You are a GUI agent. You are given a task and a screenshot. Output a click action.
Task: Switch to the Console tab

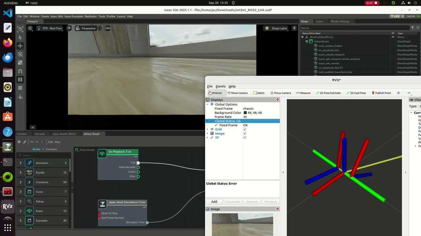tap(40, 134)
